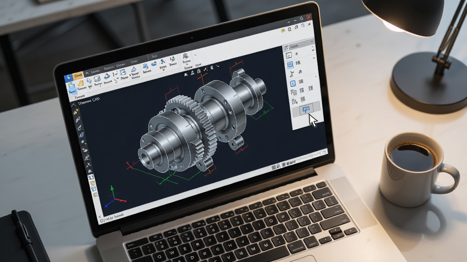The height and width of the screenshot is (262, 467).
Task: Open the notification bell in the title bar
Action: pos(302,18)
